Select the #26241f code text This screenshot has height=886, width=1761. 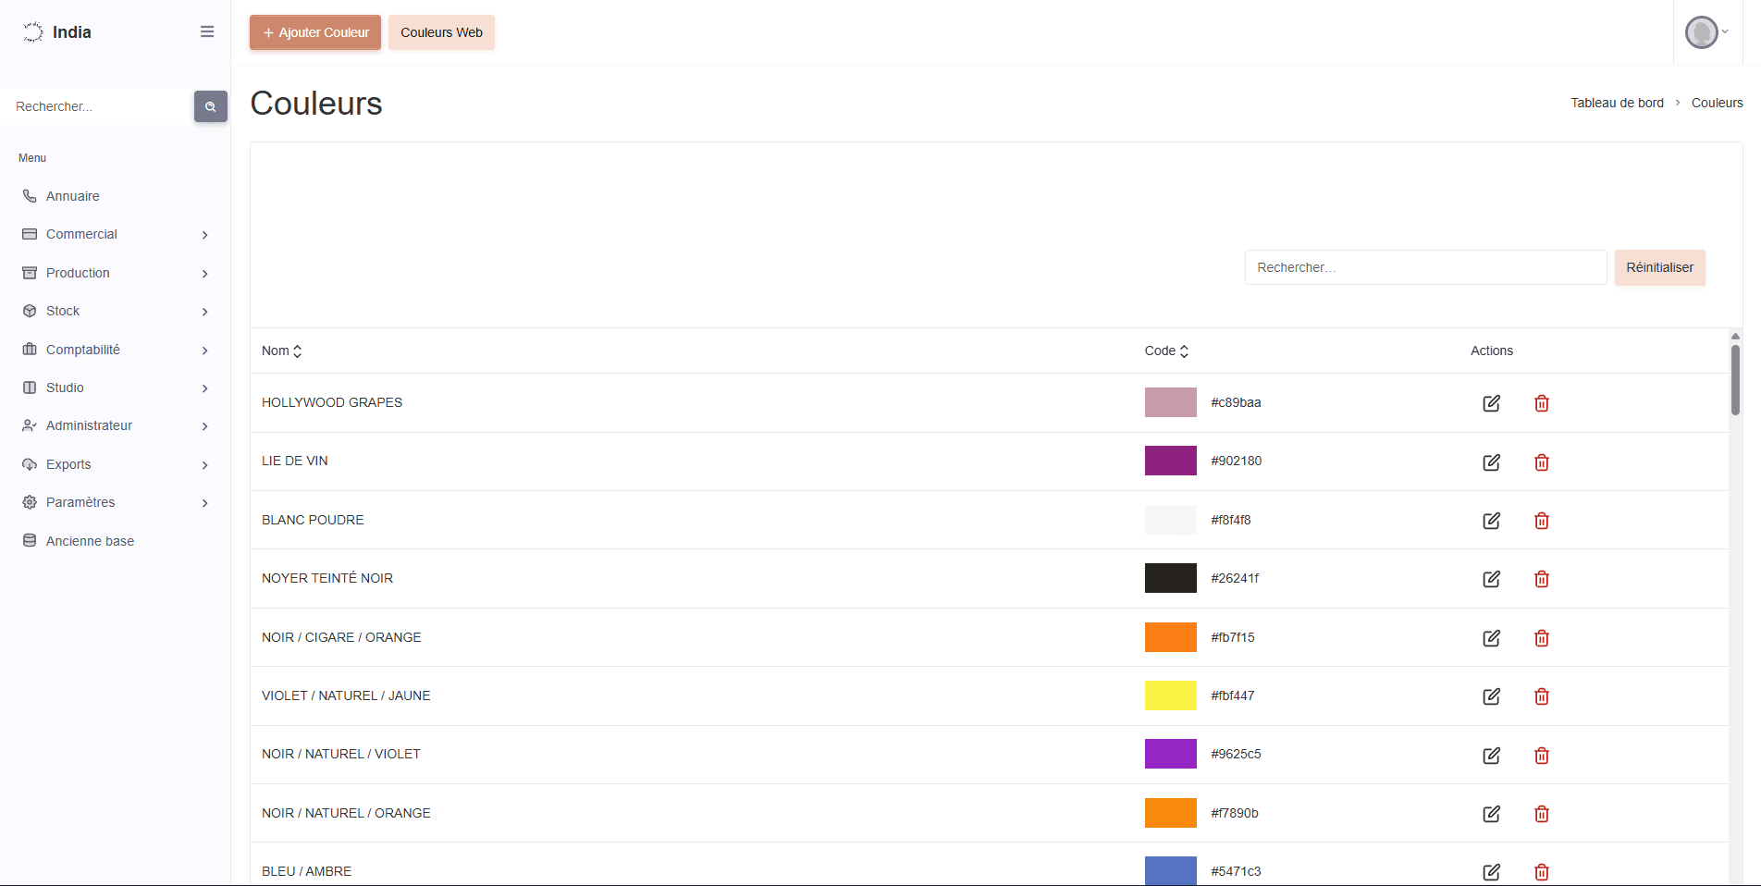tap(1235, 578)
